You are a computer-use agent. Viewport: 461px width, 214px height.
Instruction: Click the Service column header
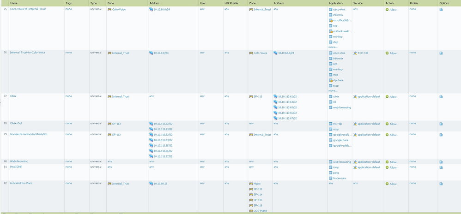(x=358, y=3)
